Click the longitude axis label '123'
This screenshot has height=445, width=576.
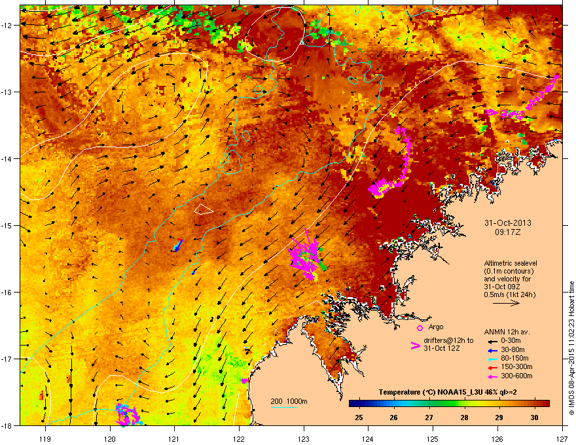coord(304,439)
